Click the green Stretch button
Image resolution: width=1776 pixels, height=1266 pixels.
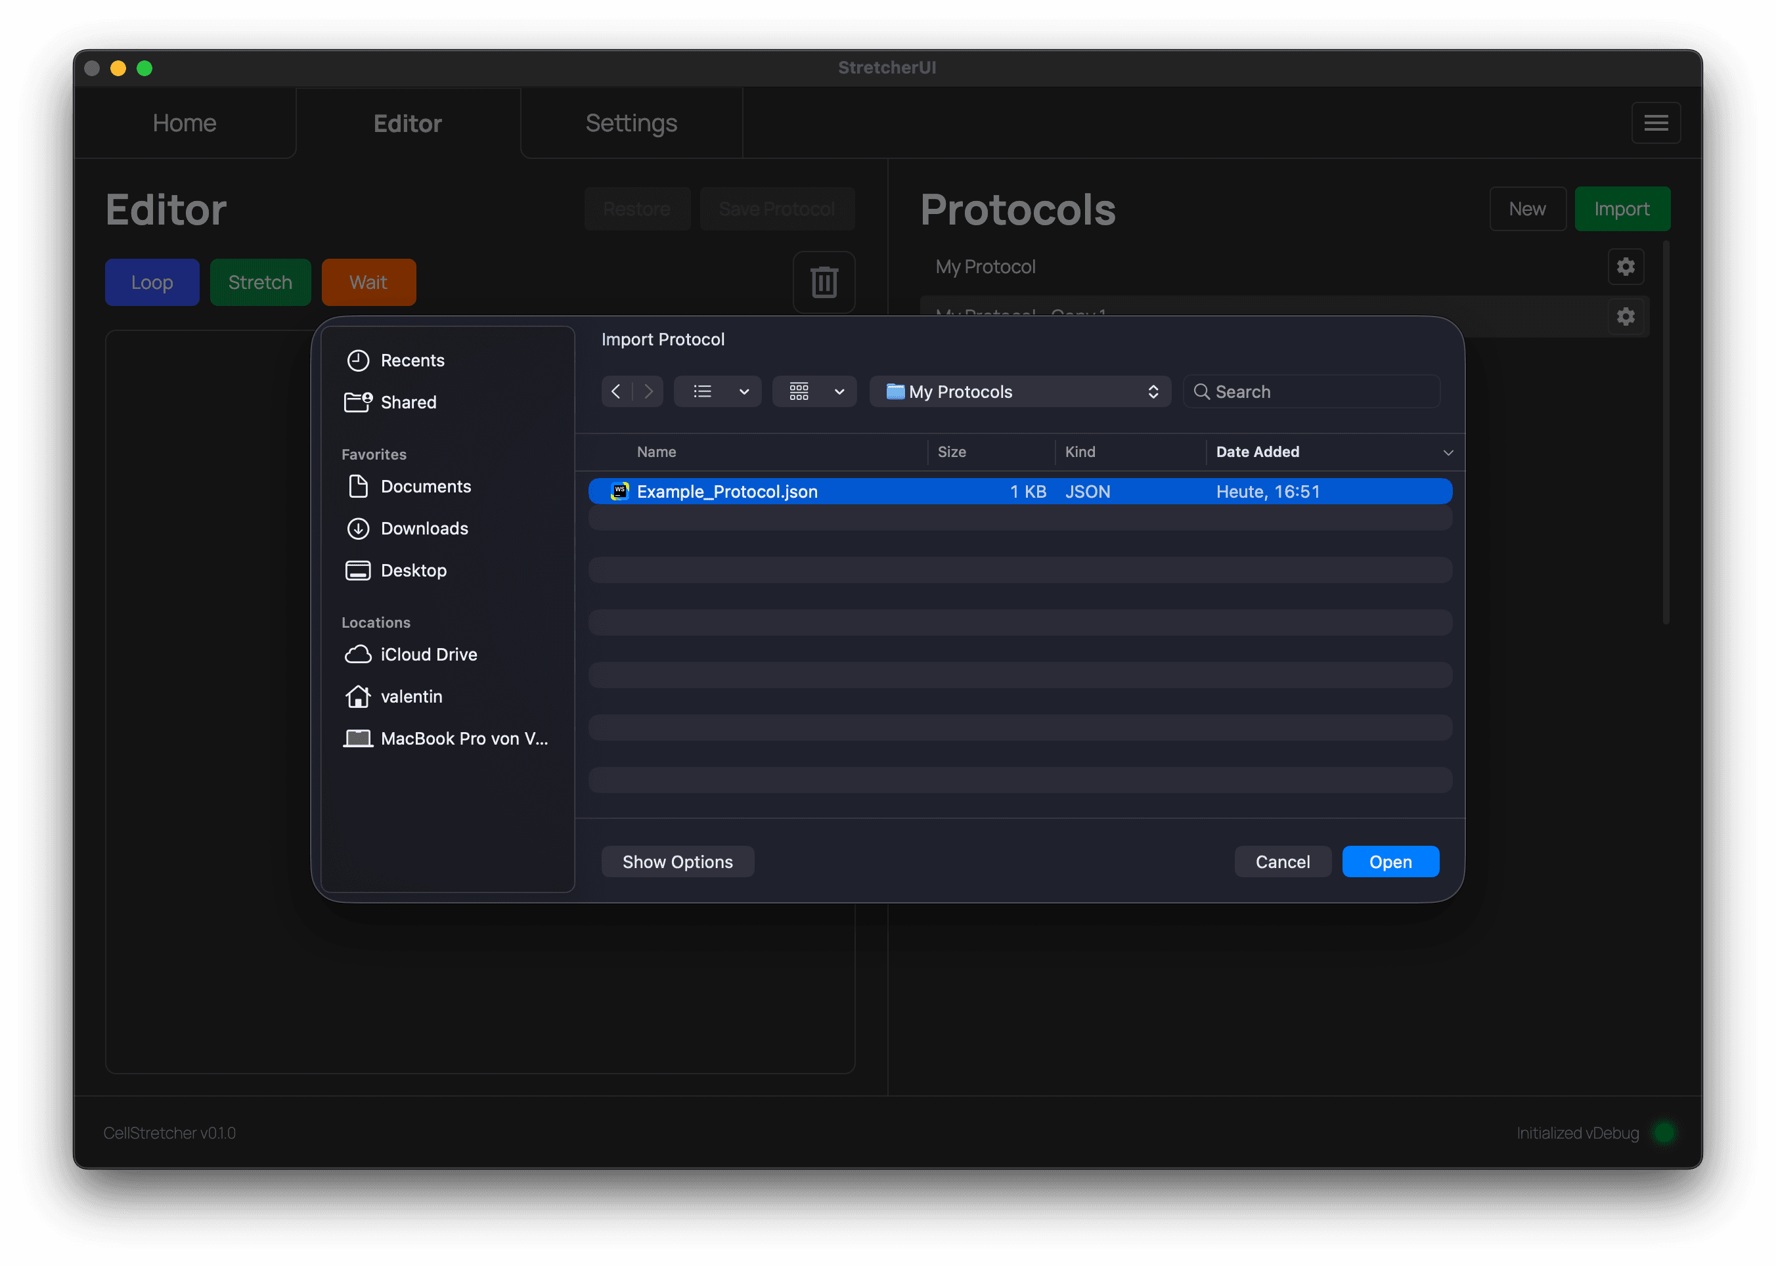coord(260,282)
